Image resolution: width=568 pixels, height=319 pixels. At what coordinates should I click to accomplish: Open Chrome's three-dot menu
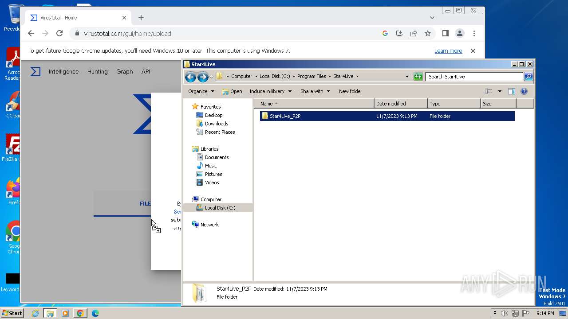pyautogui.click(x=474, y=33)
